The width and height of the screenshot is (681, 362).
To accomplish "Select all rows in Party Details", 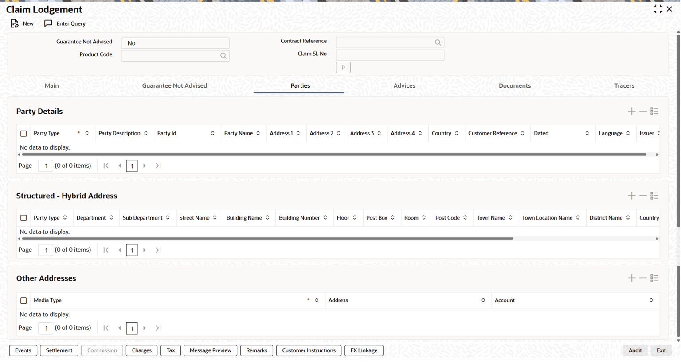I will [x=23, y=133].
